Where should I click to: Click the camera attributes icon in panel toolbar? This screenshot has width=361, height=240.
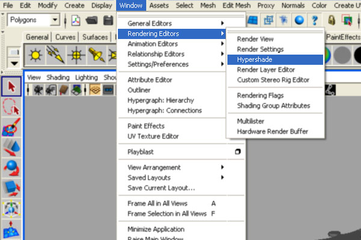pyautogui.click(x=51, y=90)
